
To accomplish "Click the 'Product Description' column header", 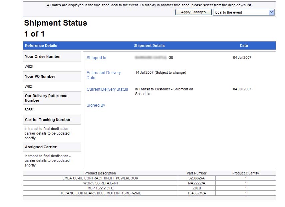I will pos(100,173).
